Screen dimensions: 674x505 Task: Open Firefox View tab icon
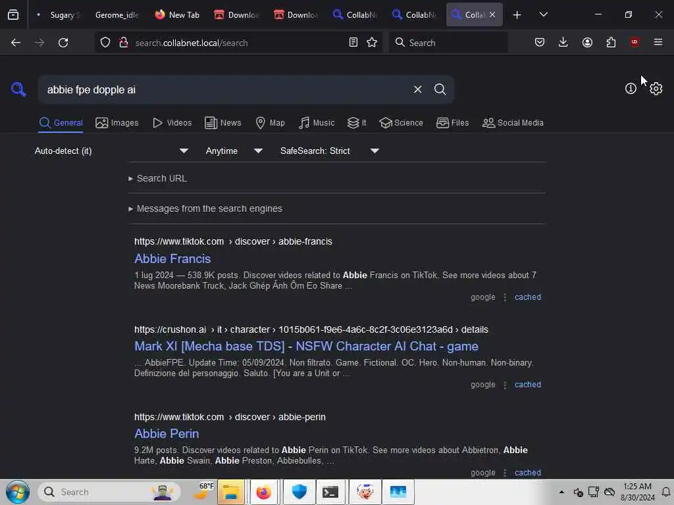13,14
